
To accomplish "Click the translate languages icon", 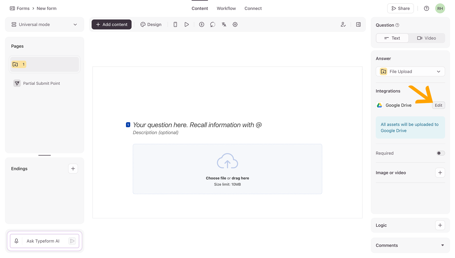I will coord(224,24).
